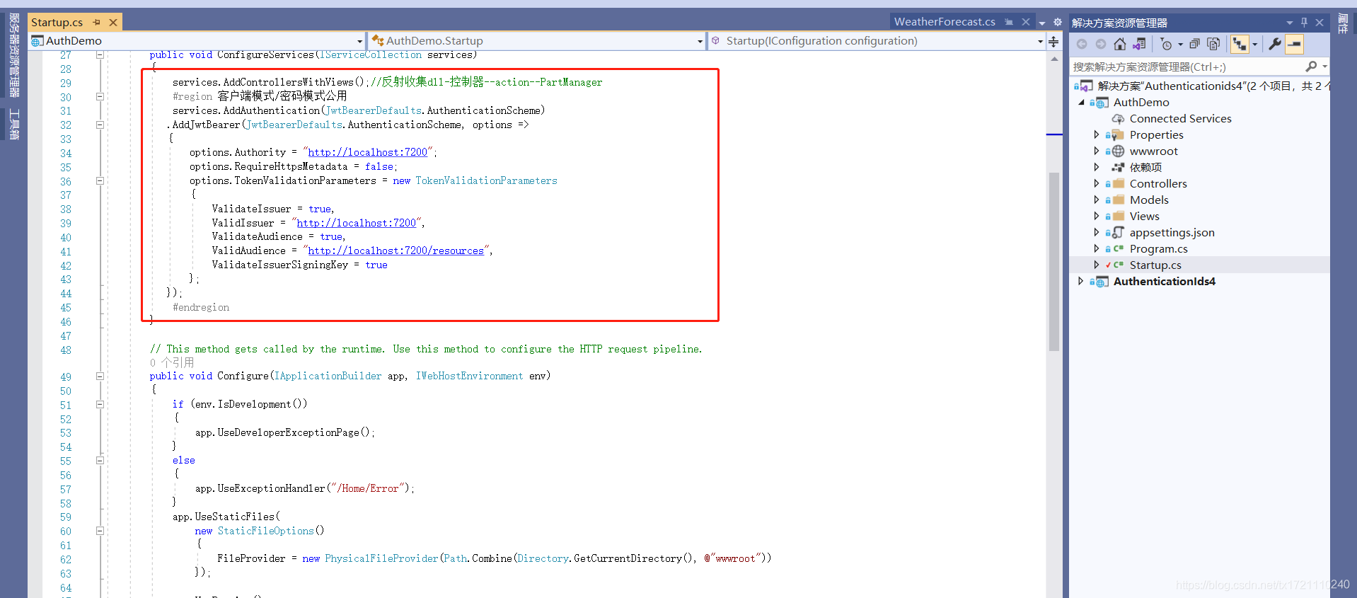Screen dimensions: 1357x598
Task: Switch between solutions and folder views icon
Action: [x=1139, y=44]
